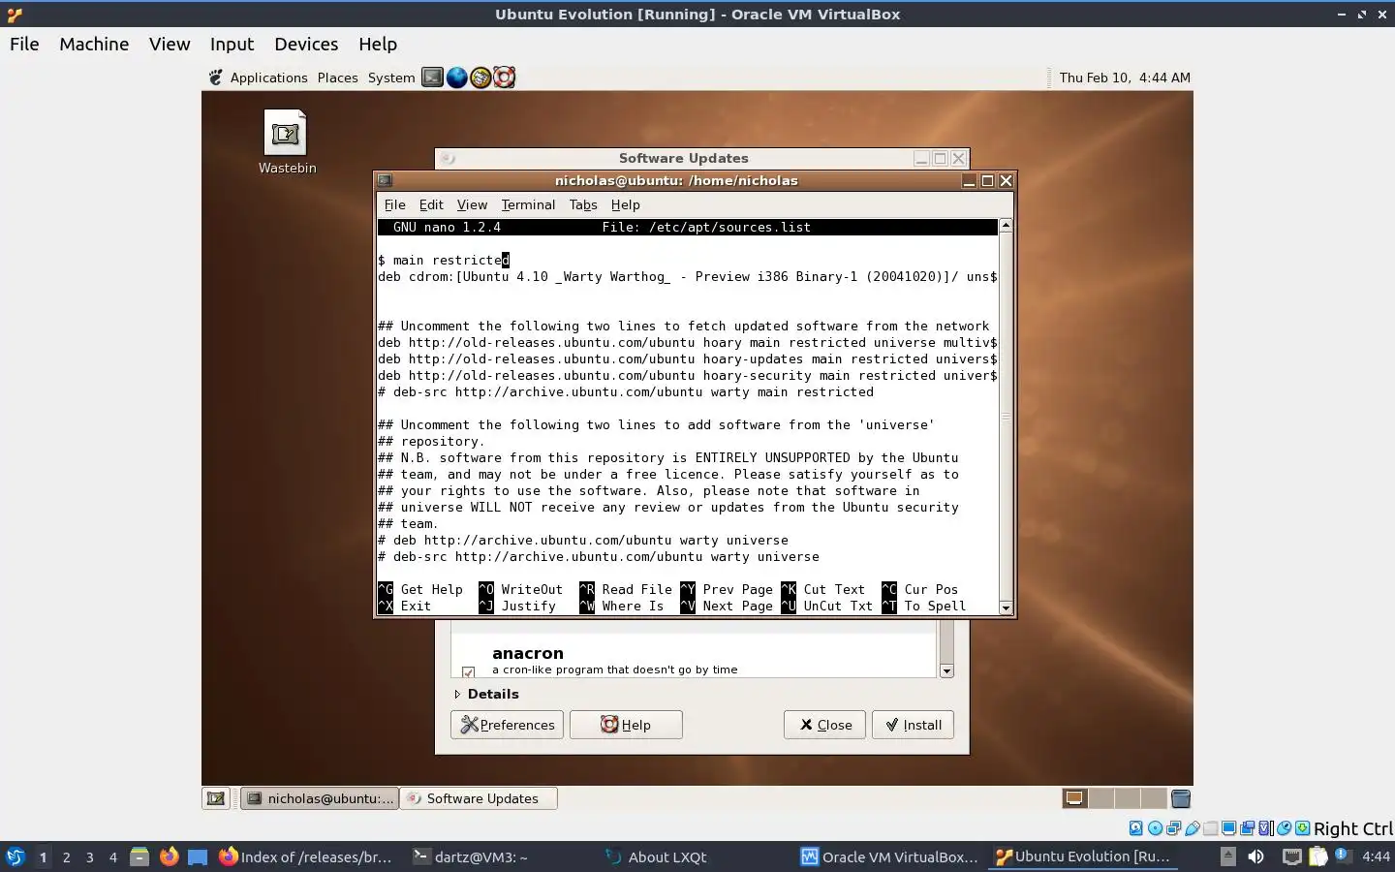Open the VirtualBox File menu
This screenshot has width=1395, height=872.
click(x=24, y=44)
